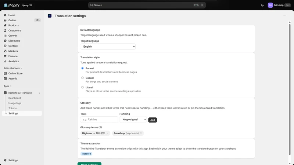Viewport: 294px width, 165px height.
Task: Click the Settings gear icon at bottom
Action: coord(5,160)
